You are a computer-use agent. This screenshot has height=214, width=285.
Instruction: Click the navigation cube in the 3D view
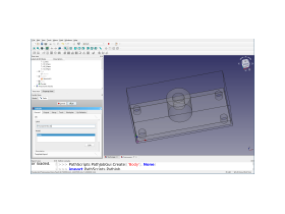click(246, 64)
